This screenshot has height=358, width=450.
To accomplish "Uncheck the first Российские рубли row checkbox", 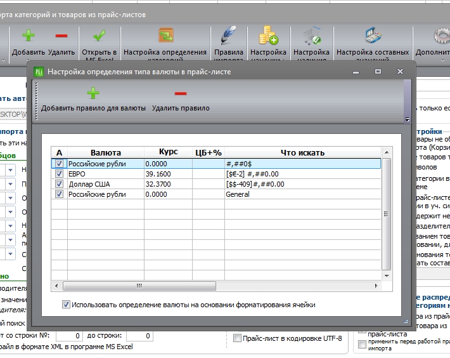I will tap(59, 164).
